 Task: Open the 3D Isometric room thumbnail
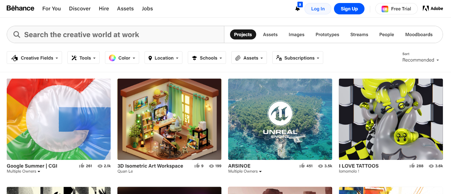click(x=169, y=119)
